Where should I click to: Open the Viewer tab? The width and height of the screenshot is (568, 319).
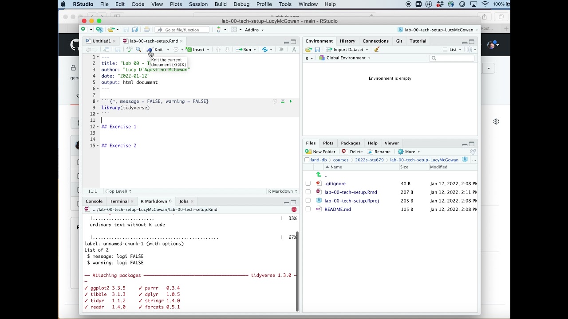pyautogui.click(x=391, y=143)
